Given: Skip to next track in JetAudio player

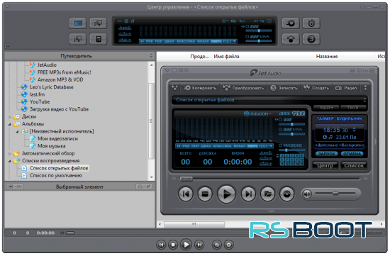Looking at the screenshot, I should pyautogui.click(x=248, y=194).
